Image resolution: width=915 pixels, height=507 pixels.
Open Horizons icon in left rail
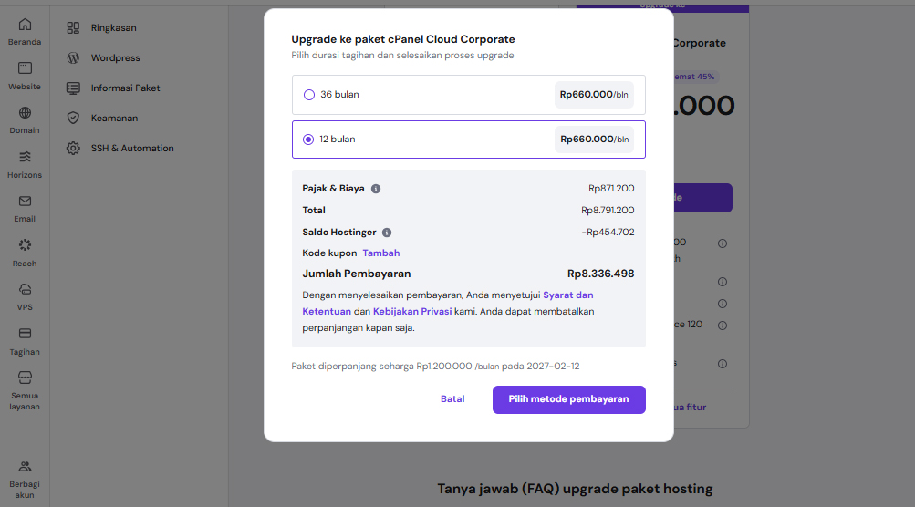tap(25, 157)
